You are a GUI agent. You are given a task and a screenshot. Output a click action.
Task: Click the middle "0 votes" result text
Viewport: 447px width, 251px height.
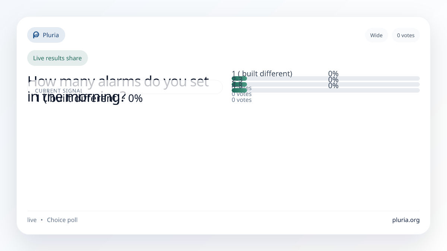click(241, 94)
